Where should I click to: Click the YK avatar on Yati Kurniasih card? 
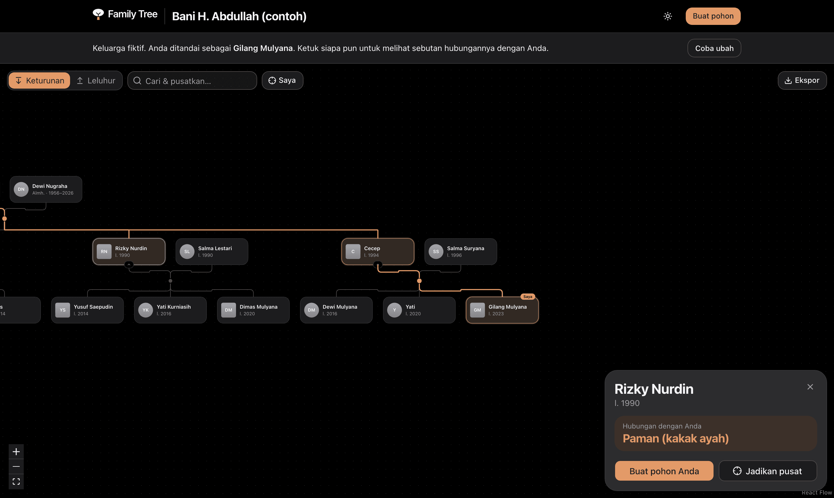(x=146, y=310)
